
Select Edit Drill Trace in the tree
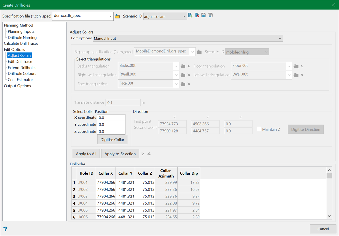[x=20, y=61]
